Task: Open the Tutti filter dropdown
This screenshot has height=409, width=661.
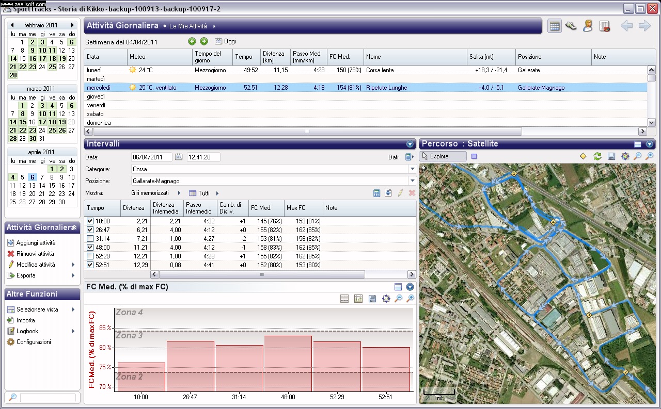Action: click(x=204, y=193)
